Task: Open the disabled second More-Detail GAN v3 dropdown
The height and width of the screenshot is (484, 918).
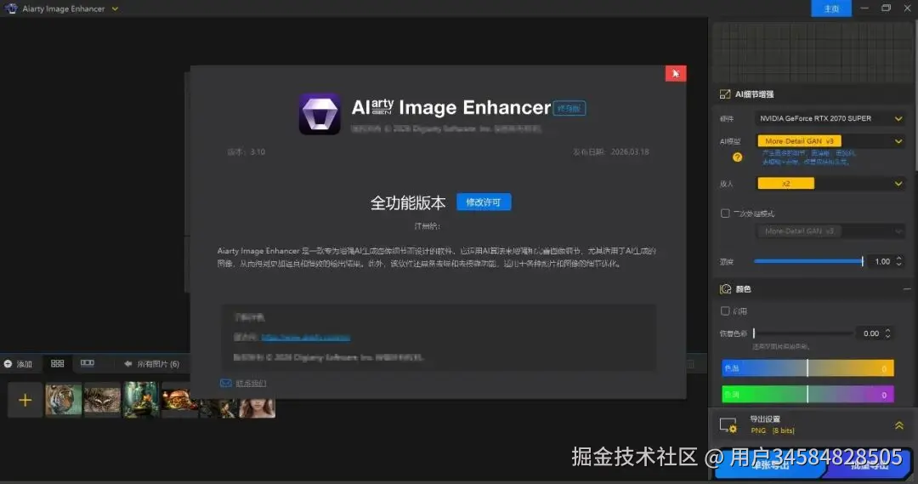Action: (830, 231)
